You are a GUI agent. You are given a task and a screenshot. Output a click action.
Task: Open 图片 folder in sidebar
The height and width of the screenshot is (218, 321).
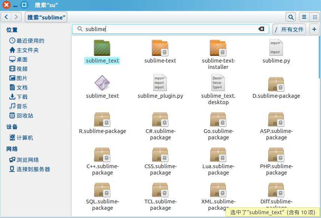(x=18, y=78)
